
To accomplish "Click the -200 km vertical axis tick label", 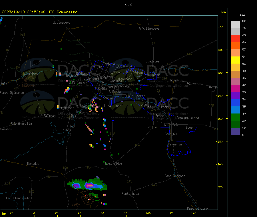I will coord(219,164).
